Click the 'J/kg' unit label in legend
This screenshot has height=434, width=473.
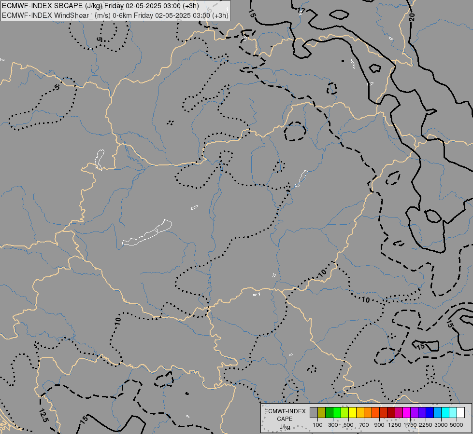click(x=285, y=427)
